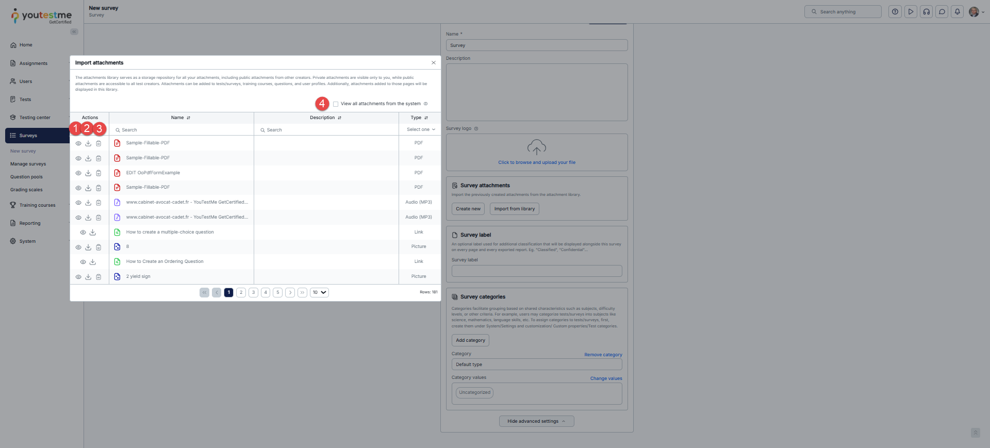Preview the How to Create an Ordering Question link
This screenshot has width=990, height=448.
click(83, 262)
